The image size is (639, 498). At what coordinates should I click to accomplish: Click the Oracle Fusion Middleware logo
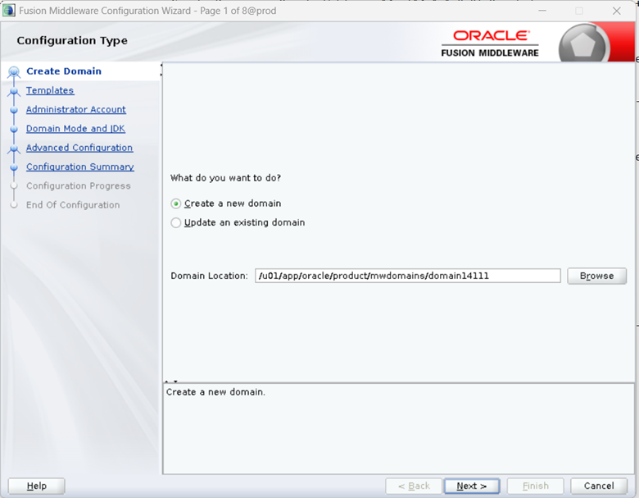490,43
